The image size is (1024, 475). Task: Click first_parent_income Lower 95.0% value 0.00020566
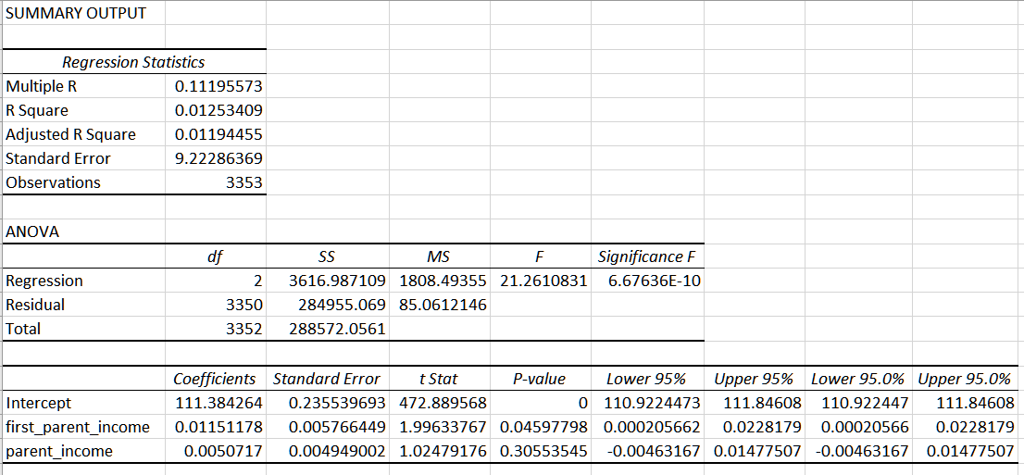coord(858,427)
